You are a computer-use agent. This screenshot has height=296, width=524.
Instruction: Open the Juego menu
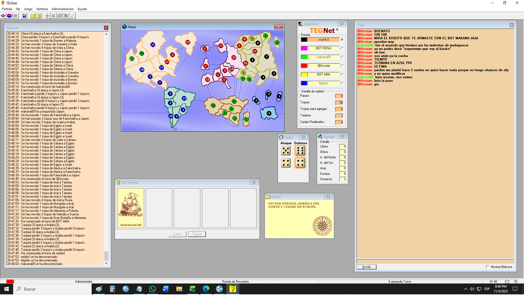pyautogui.click(x=28, y=9)
